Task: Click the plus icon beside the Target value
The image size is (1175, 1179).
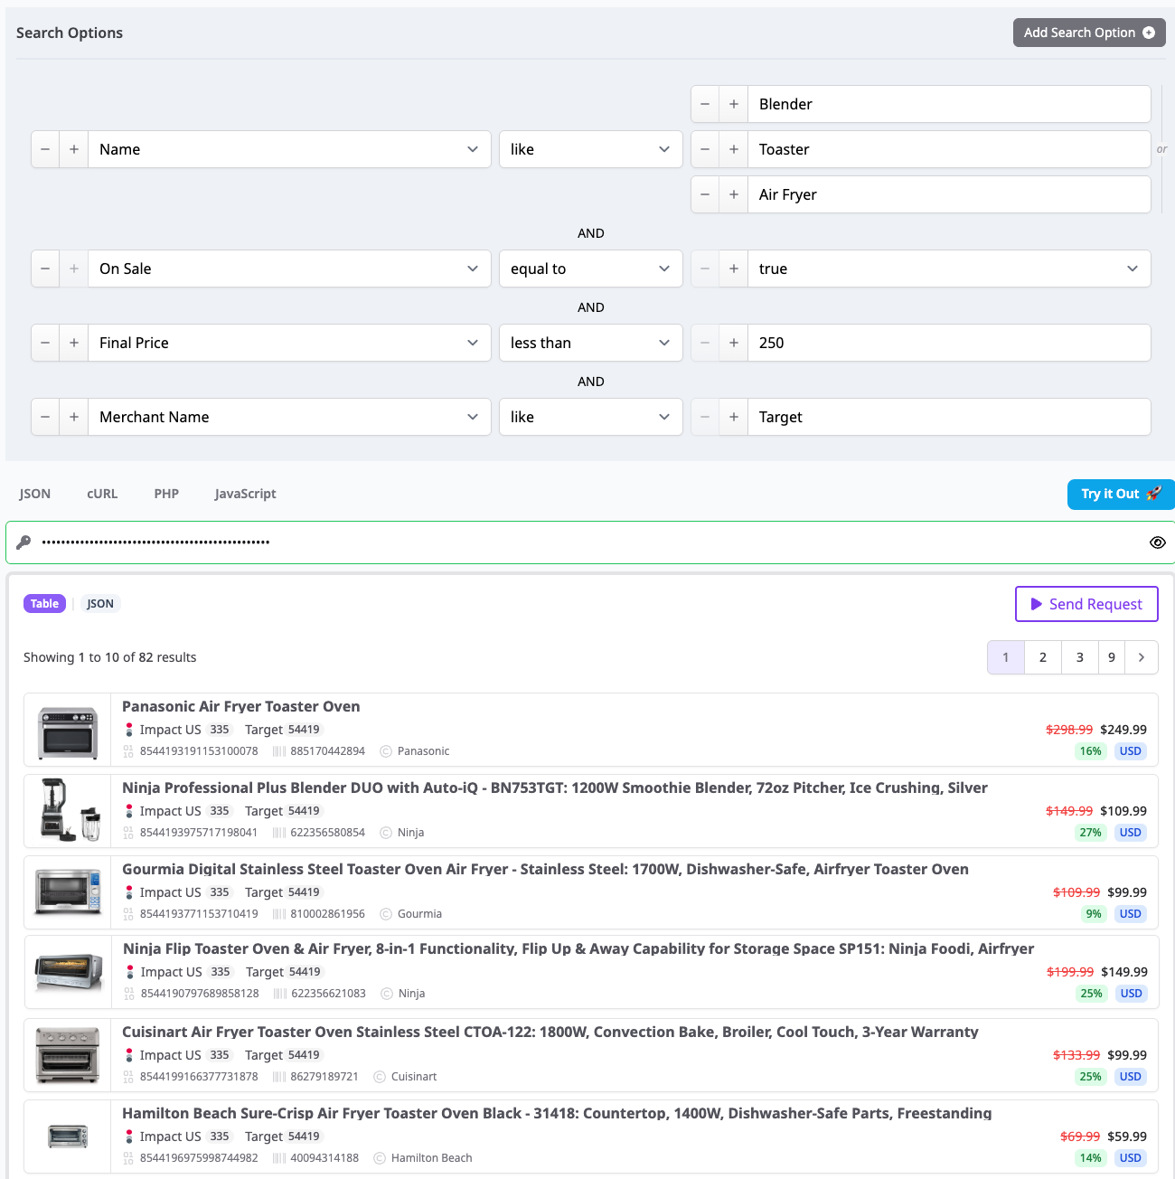Action: click(734, 417)
